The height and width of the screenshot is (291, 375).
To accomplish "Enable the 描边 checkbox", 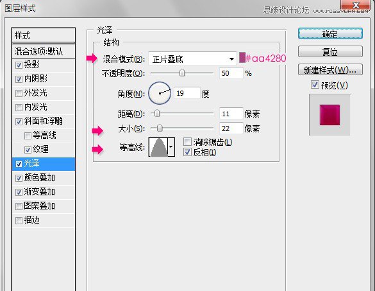I will pos(19,220).
